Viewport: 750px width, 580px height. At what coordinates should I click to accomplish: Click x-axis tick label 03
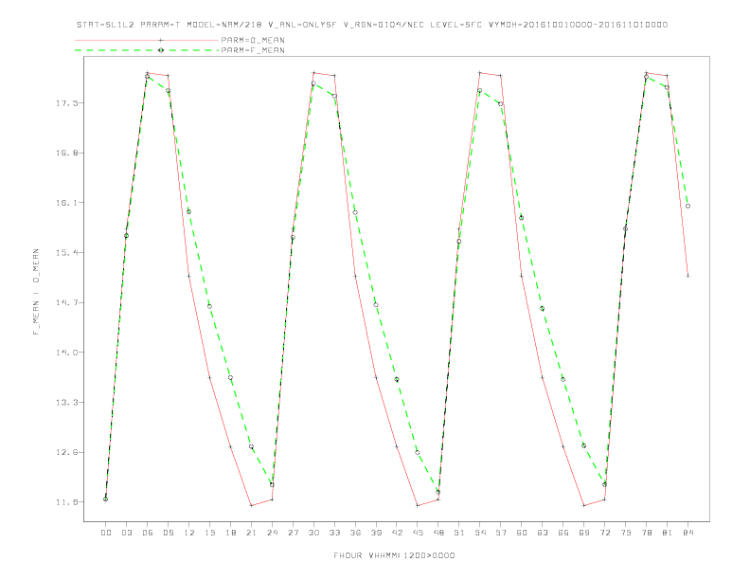point(126,533)
